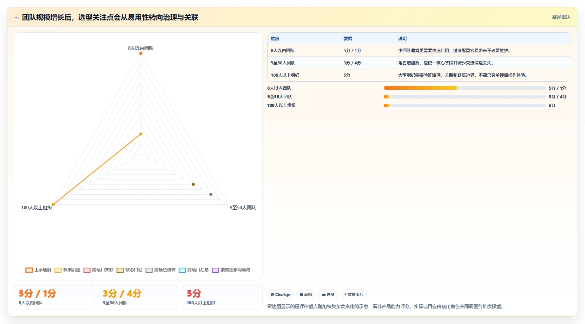This screenshot has width=585, height=324.
Task: Click the 100人以上组织 progress bar
Action: pyautogui.click(x=464, y=106)
